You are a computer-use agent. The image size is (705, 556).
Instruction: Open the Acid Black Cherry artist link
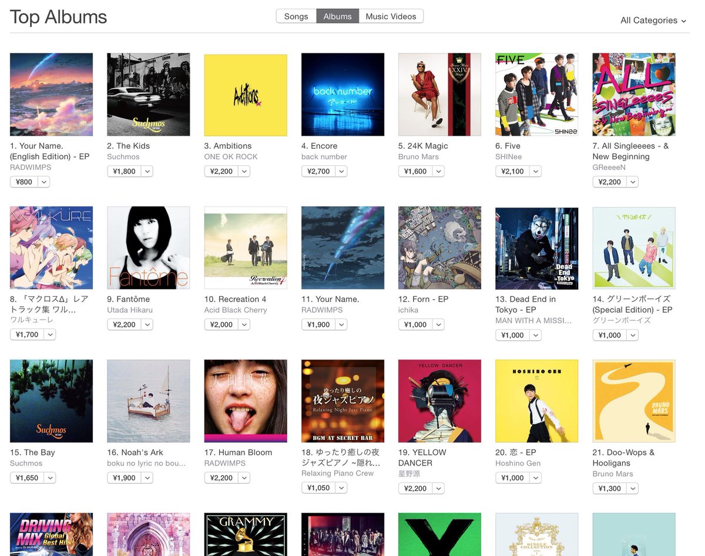coord(236,310)
